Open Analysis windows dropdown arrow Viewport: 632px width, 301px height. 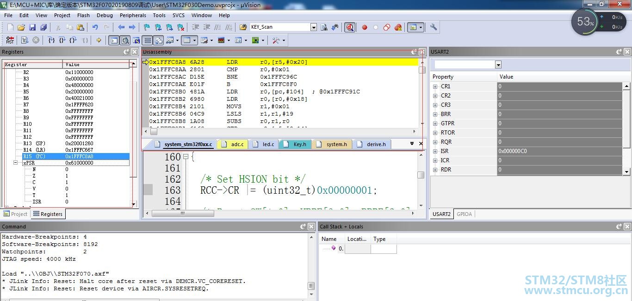[x=229, y=40]
